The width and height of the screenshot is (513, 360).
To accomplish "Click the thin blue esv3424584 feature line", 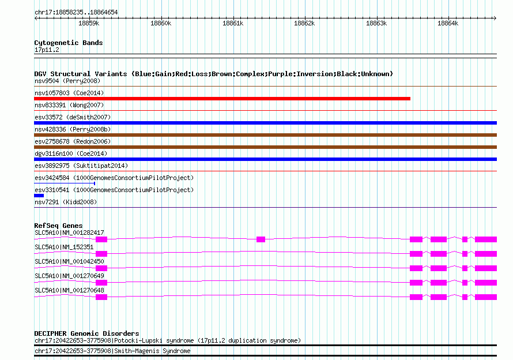I will [x=65, y=183].
